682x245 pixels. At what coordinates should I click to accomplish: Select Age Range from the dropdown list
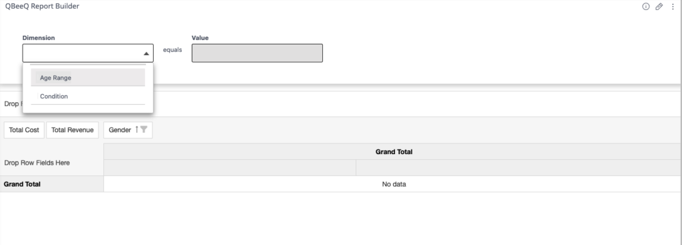point(88,78)
